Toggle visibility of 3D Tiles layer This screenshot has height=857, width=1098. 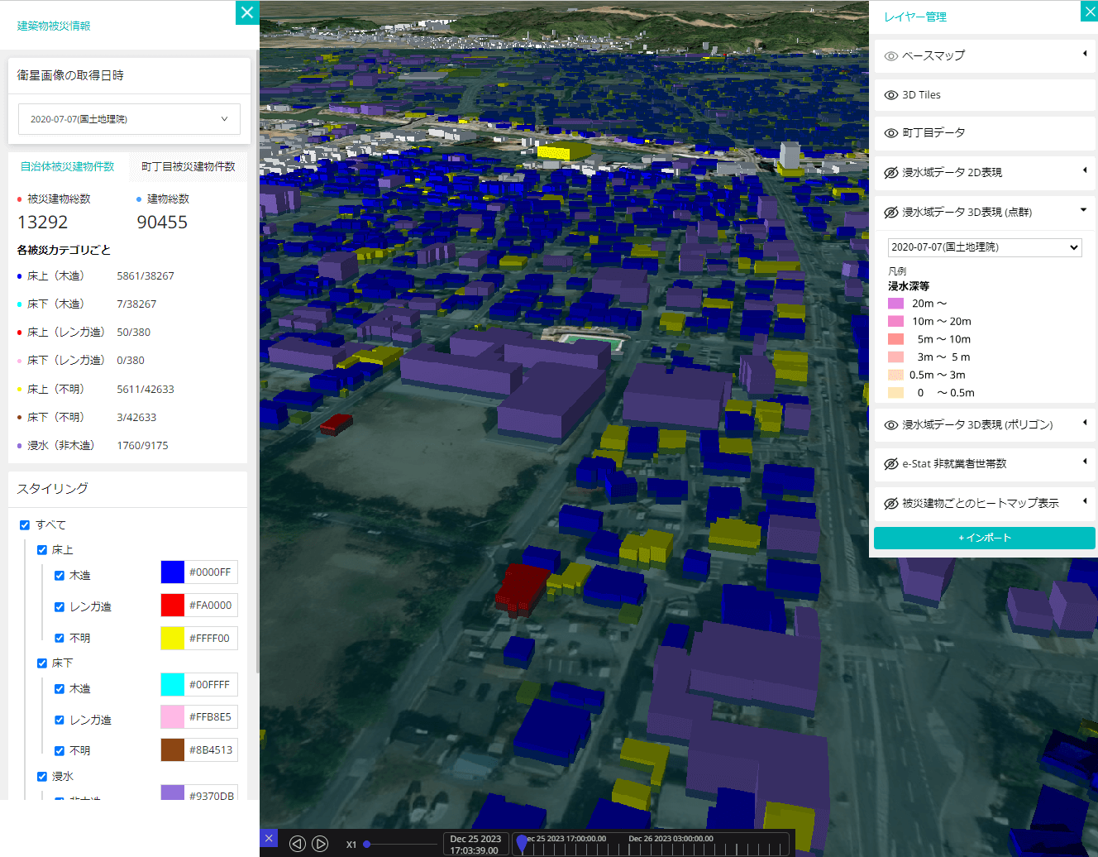891,95
